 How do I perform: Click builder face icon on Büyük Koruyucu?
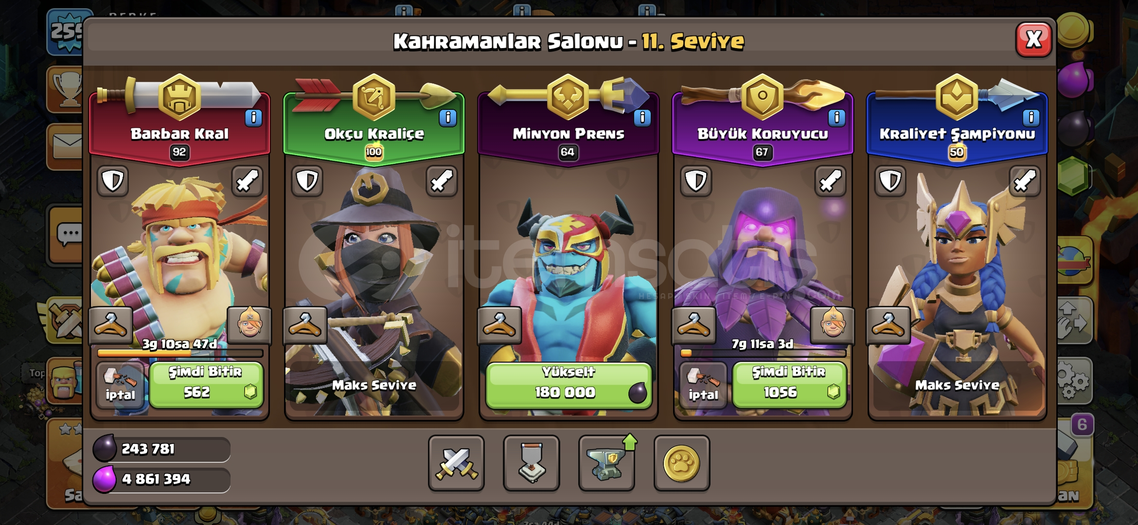[833, 324]
